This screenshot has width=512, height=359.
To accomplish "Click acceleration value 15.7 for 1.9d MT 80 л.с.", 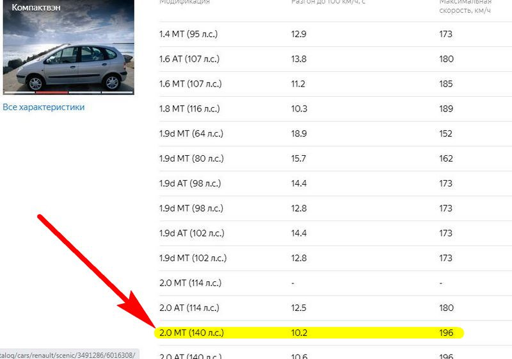I will [298, 158].
